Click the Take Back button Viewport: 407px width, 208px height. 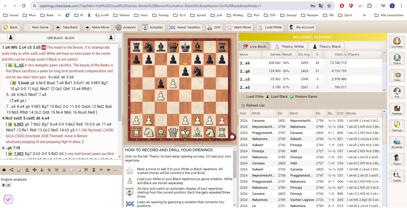(67, 27)
